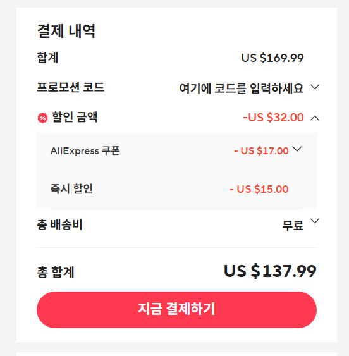Click the 즉시 할인 row label
This screenshot has height=356, width=349.
[71, 188]
